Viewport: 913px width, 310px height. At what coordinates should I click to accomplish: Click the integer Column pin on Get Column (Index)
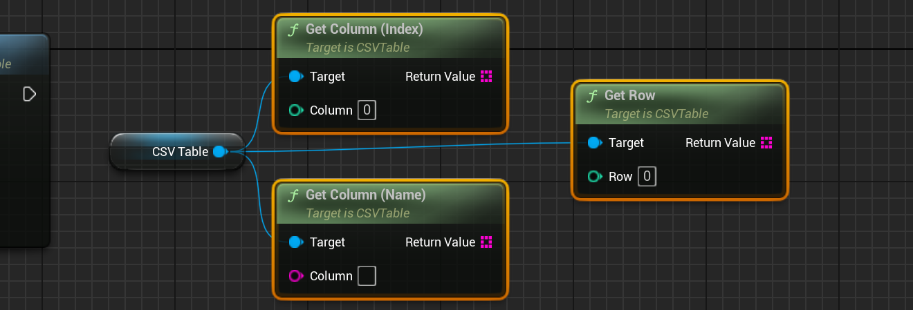295,110
